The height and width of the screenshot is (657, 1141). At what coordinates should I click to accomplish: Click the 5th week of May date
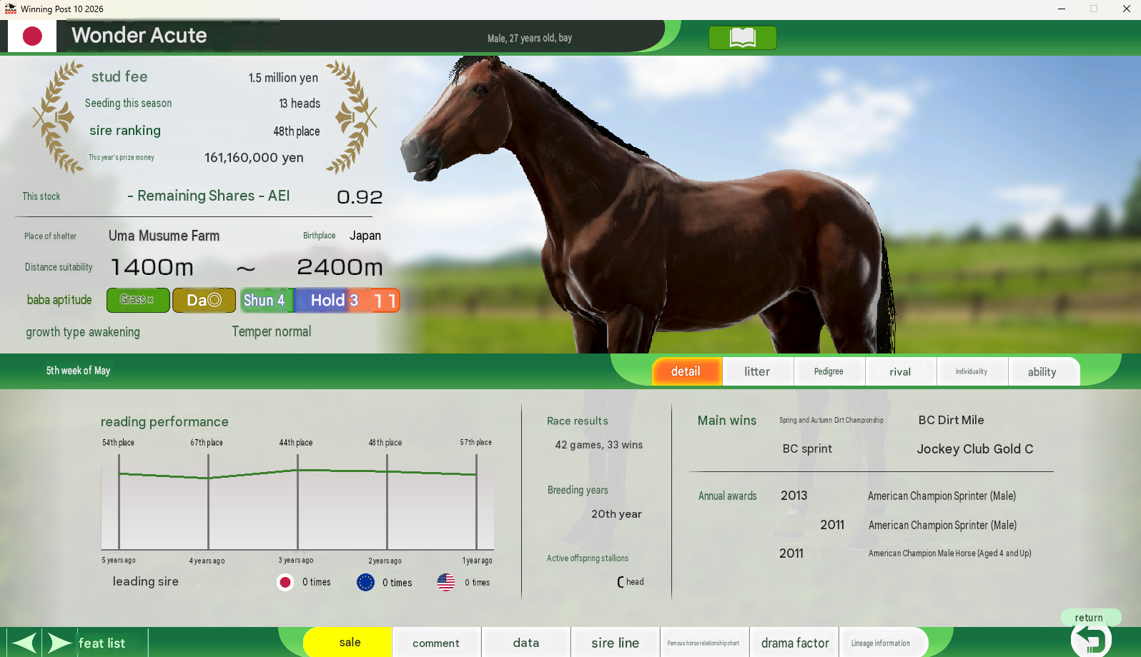tap(78, 371)
